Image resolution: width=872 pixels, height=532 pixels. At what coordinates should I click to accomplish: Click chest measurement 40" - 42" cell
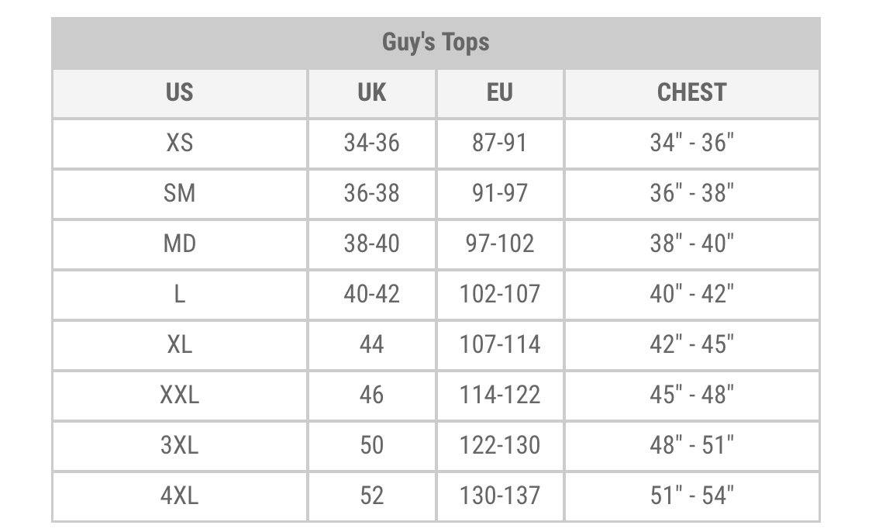click(691, 294)
